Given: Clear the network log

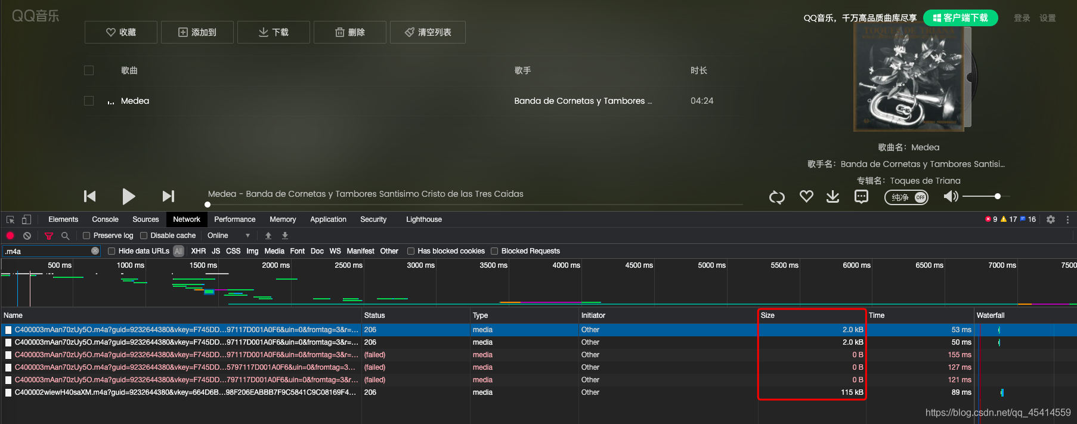Looking at the screenshot, I should coord(27,236).
